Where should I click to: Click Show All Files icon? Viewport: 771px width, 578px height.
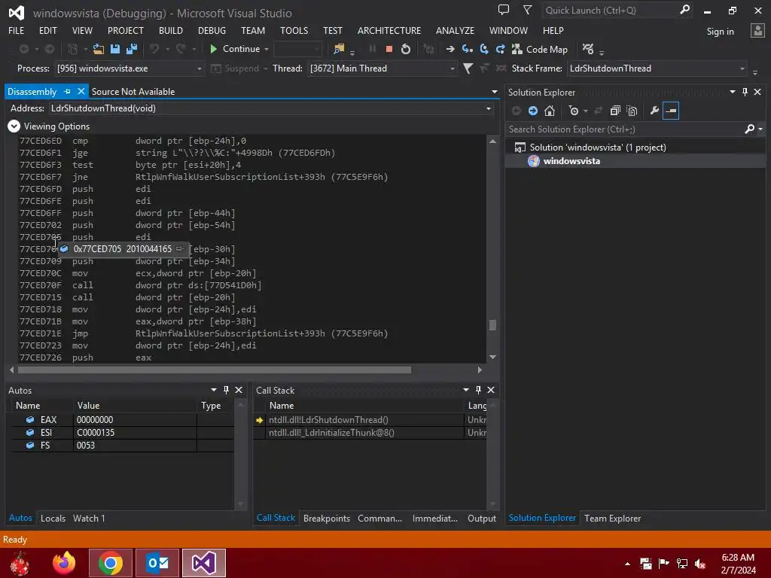(632, 111)
